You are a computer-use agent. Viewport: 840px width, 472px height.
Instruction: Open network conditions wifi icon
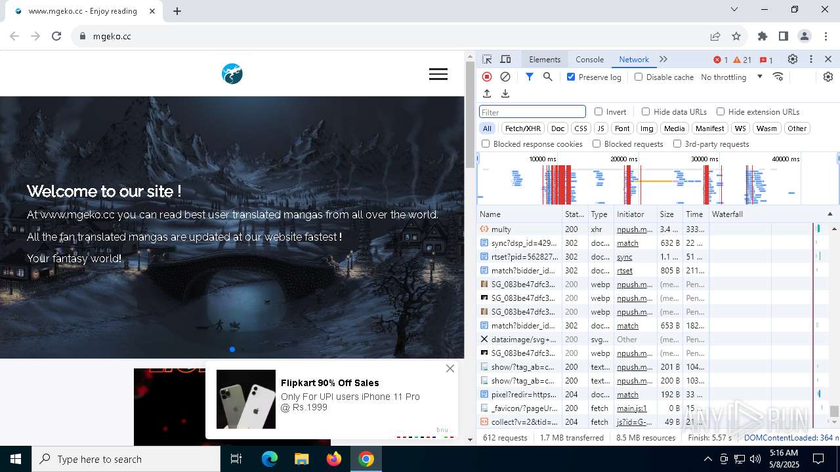(x=778, y=77)
